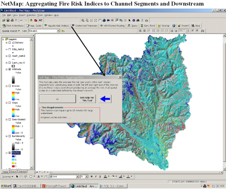
Task: Open the Edit menu
Action: (9, 15)
